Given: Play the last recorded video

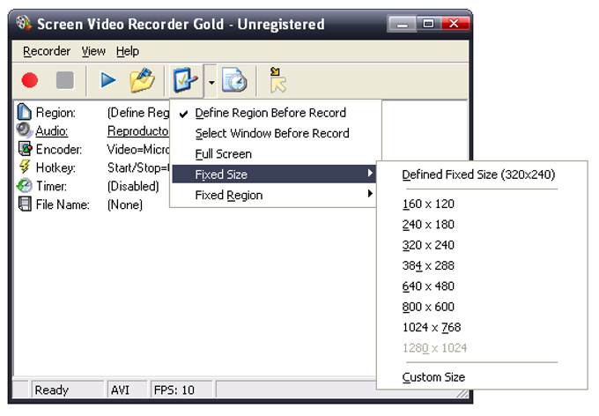Looking at the screenshot, I should 107,80.
